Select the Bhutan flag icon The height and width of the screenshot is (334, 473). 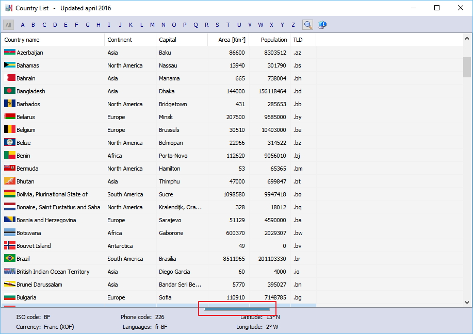point(9,181)
